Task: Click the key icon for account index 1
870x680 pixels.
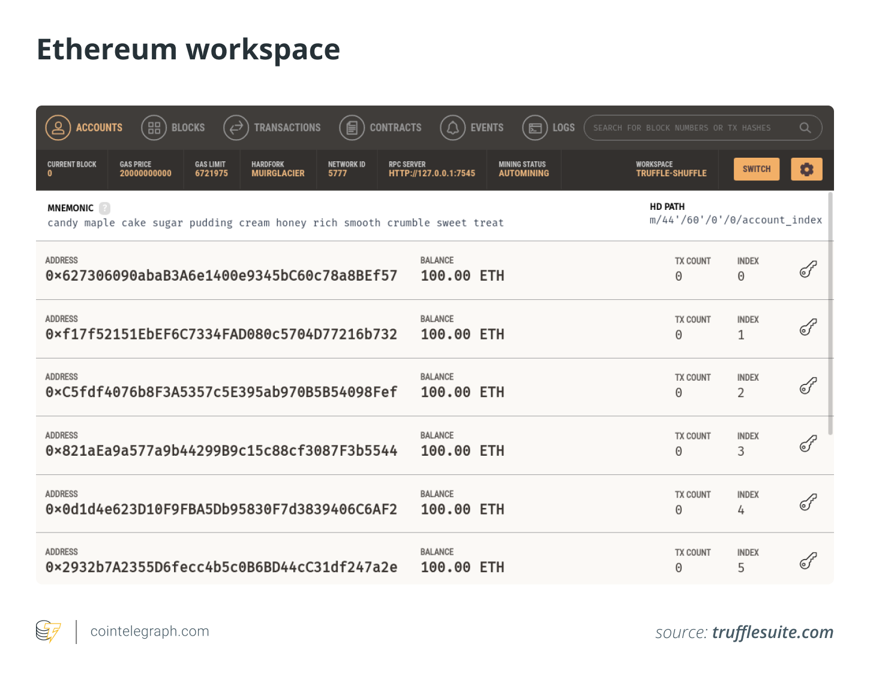Action: pos(808,329)
